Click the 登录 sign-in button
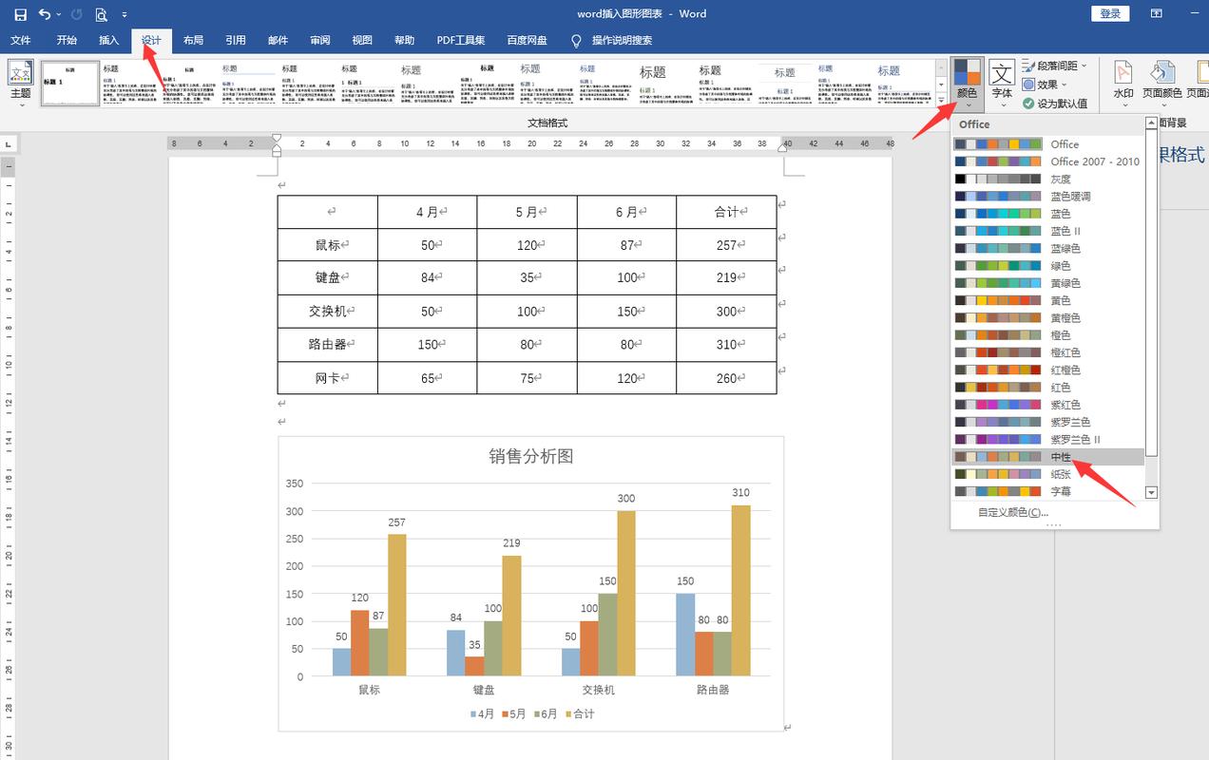Screen dimensions: 1209x760 coord(1110,13)
